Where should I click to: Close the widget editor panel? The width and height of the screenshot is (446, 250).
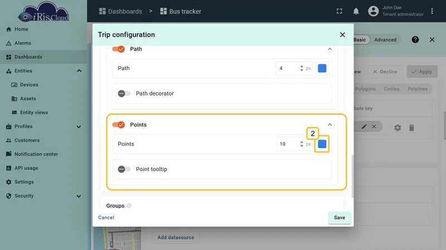432,39
